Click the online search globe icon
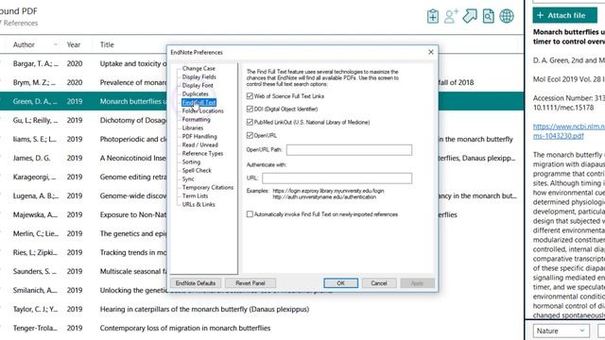The width and height of the screenshot is (605, 340). (507, 16)
